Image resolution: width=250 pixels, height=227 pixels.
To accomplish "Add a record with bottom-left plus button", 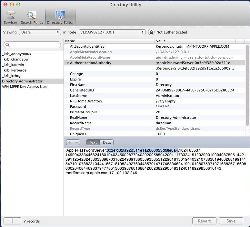I will 8,221.
